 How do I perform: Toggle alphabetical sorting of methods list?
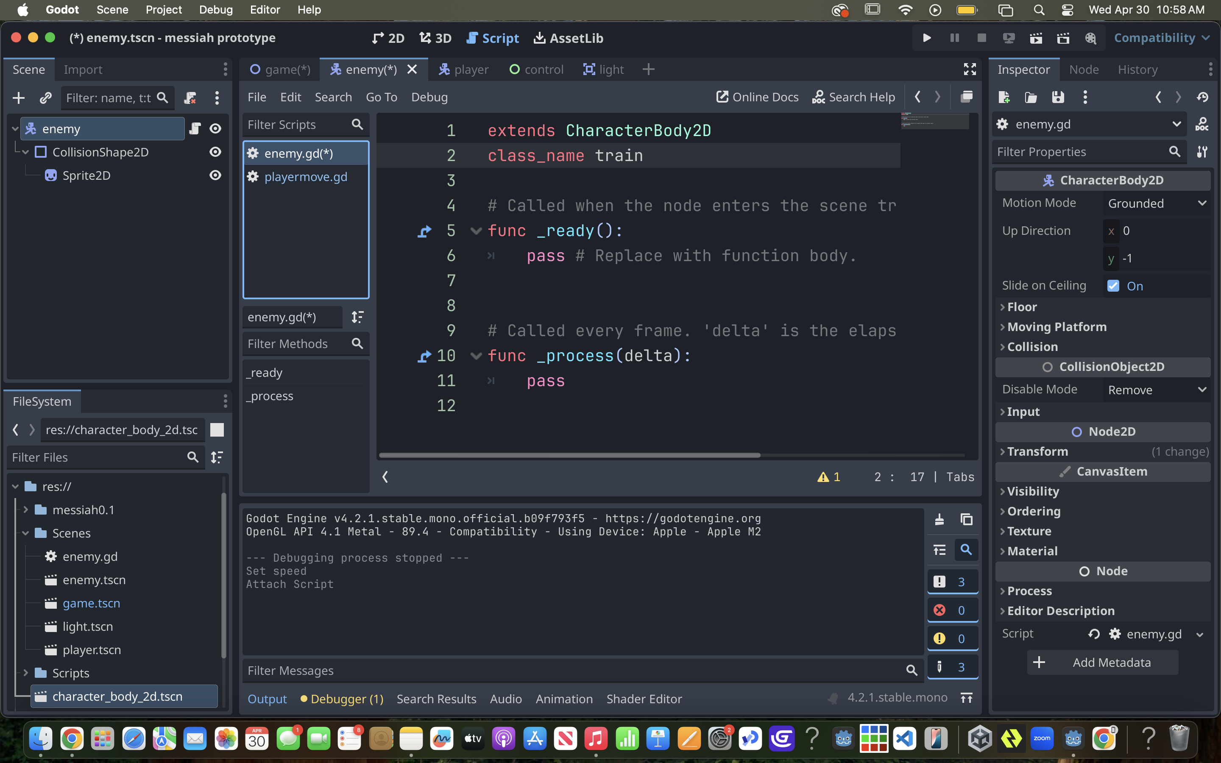(x=358, y=317)
